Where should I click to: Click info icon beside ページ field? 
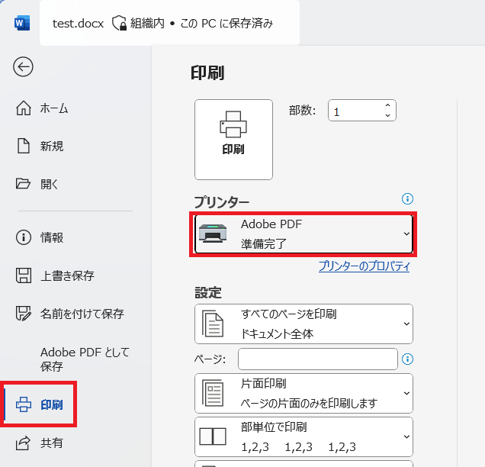pos(407,359)
